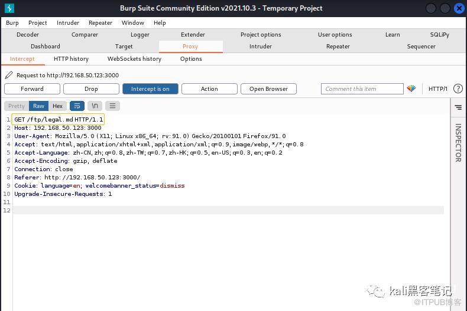Screen dimensions: 467x311
Task: Switch editor to Hex view
Action: pos(57,106)
